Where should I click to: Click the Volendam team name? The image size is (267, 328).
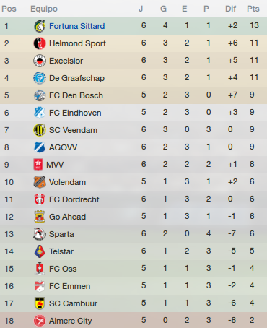(67, 182)
